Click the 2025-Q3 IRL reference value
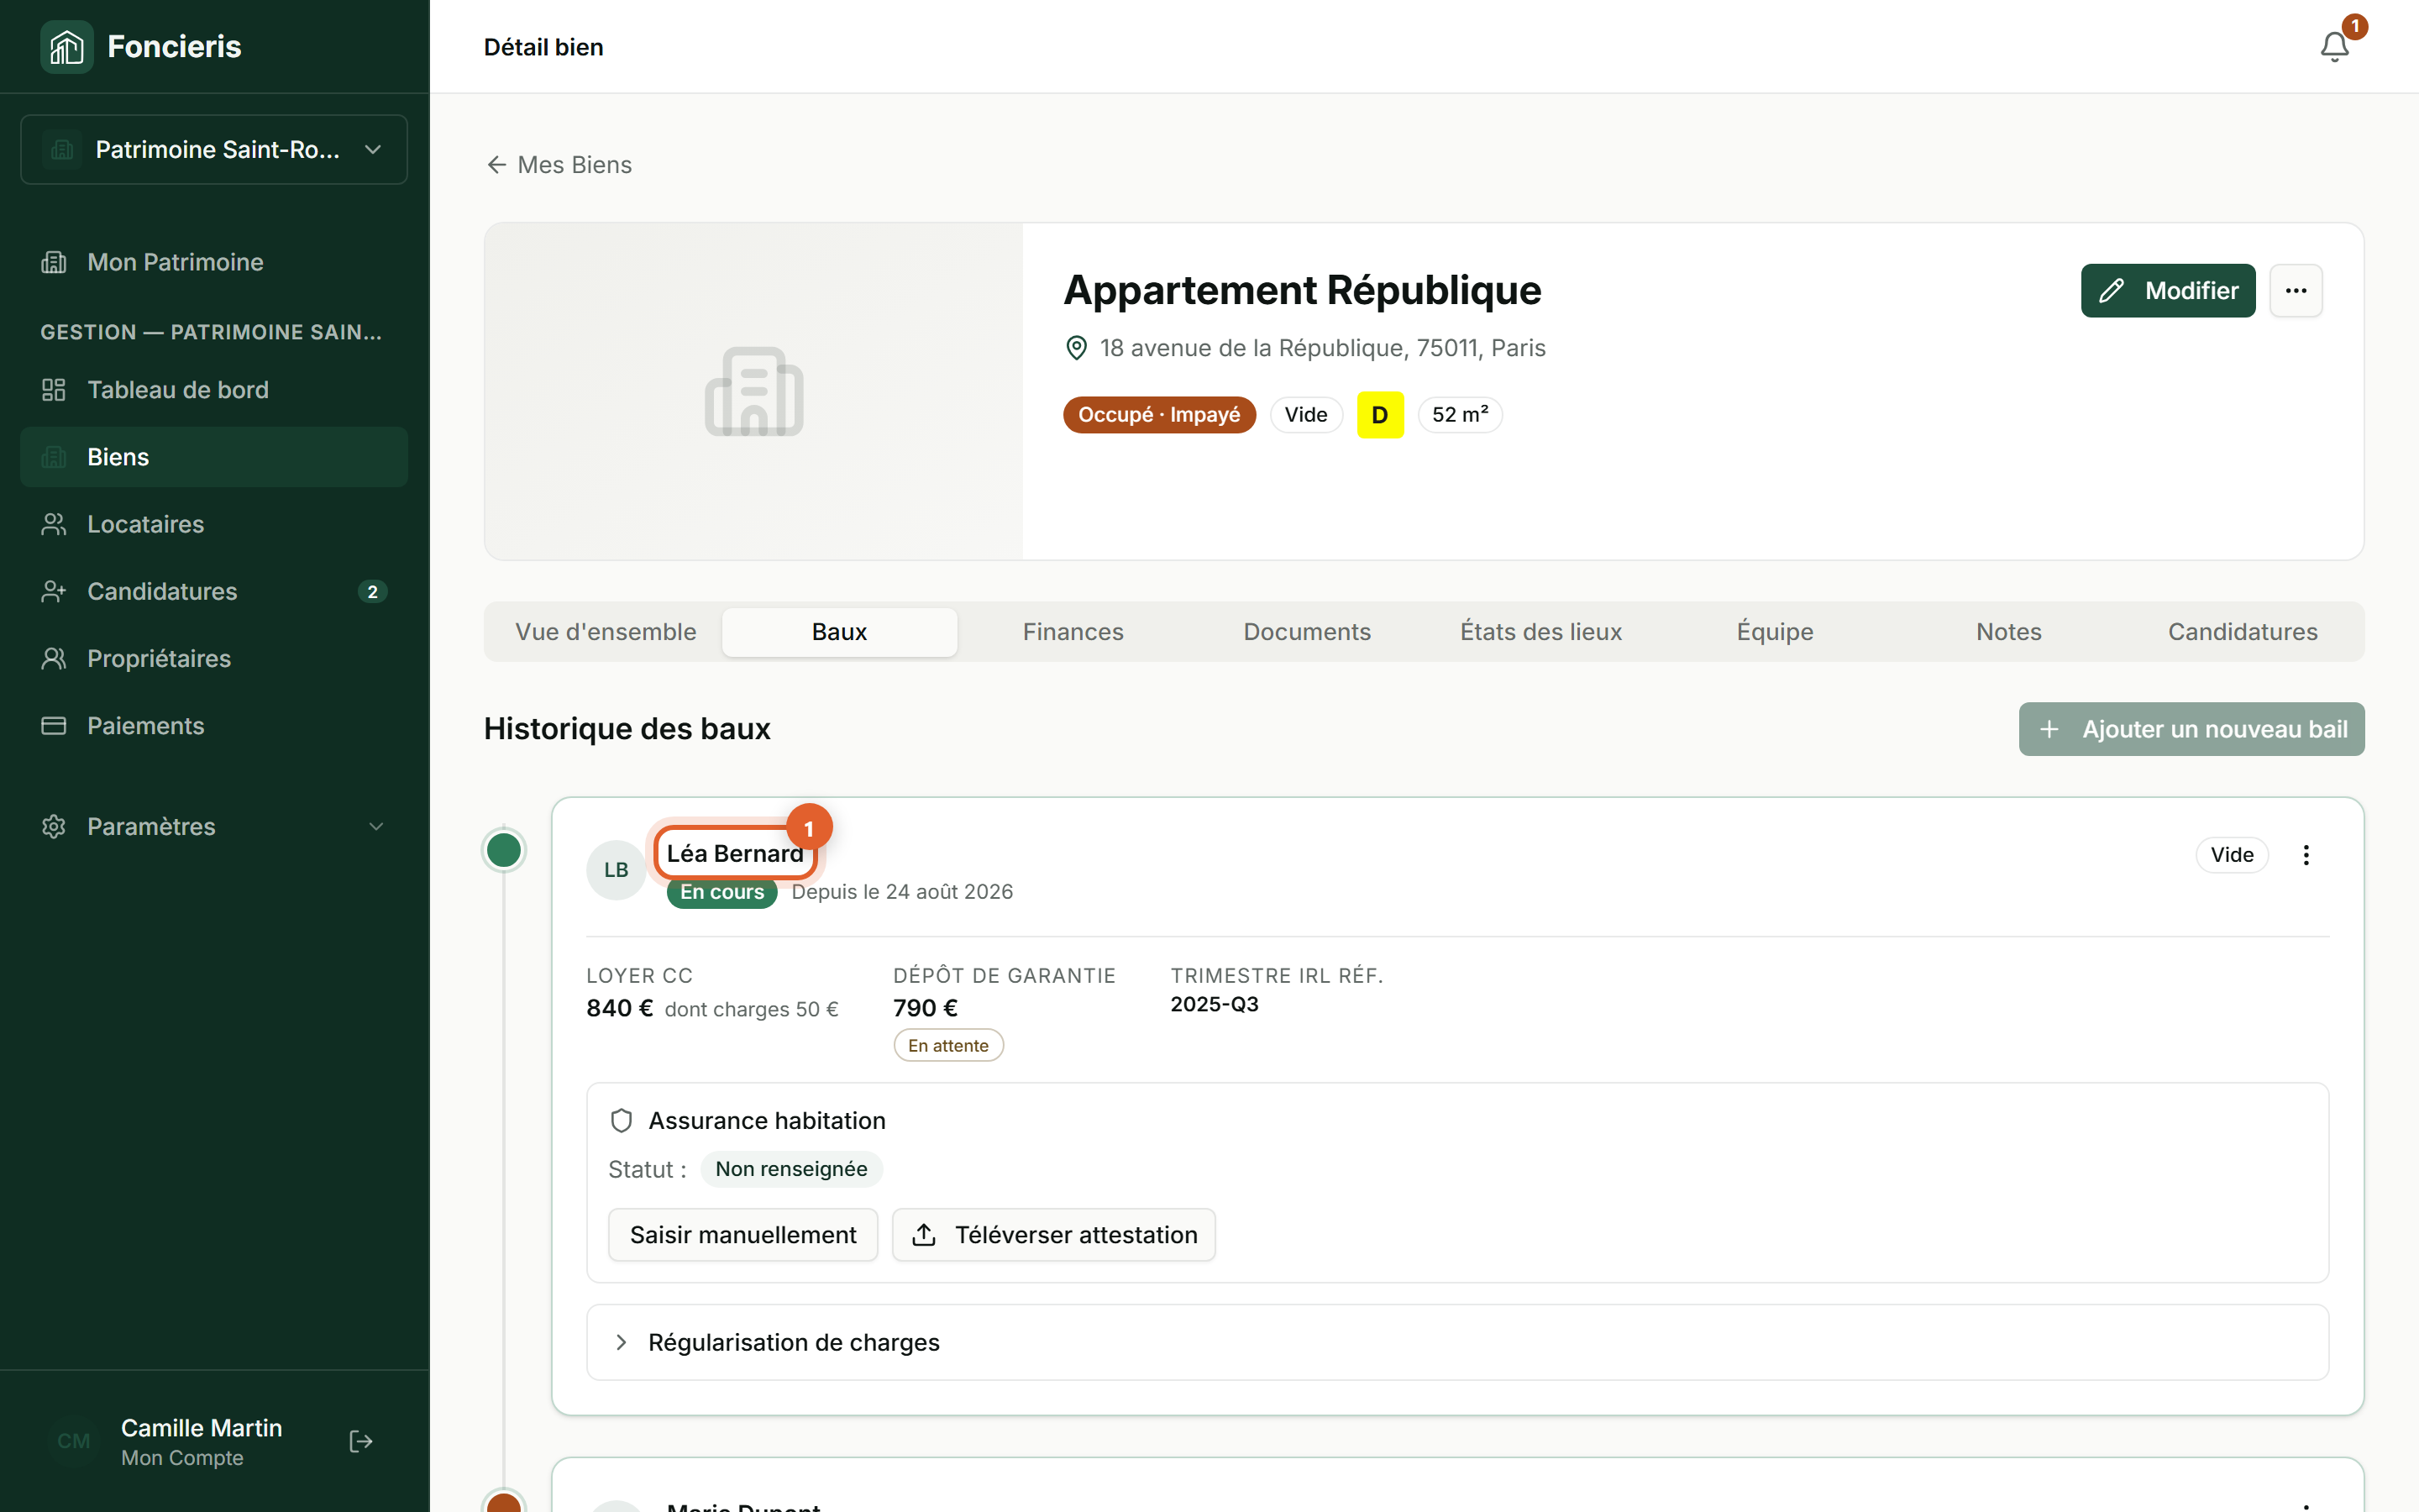This screenshot has width=2419, height=1512. [x=1215, y=1004]
